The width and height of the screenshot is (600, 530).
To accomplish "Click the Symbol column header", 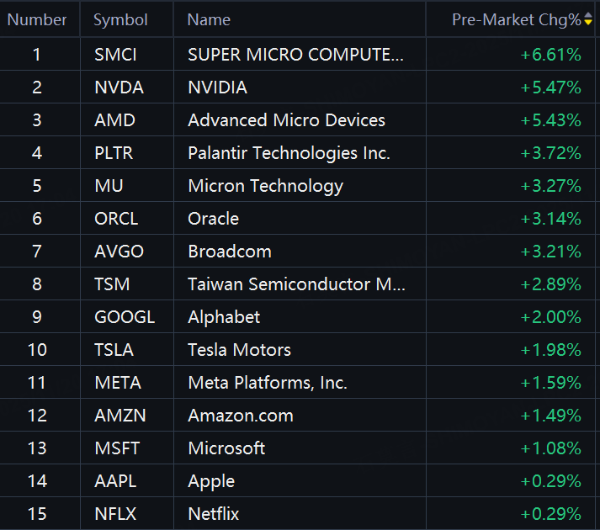I will [120, 19].
